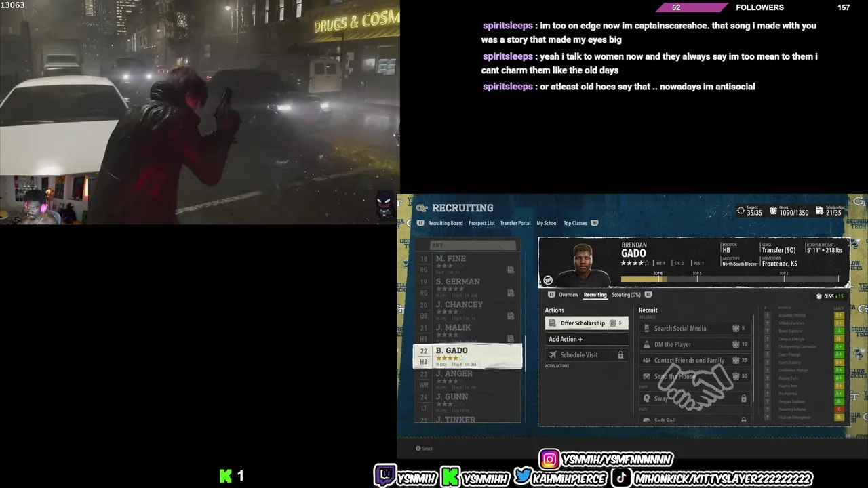Switch to the Overview sub-tab
The height and width of the screenshot is (488, 868).
[x=568, y=295]
